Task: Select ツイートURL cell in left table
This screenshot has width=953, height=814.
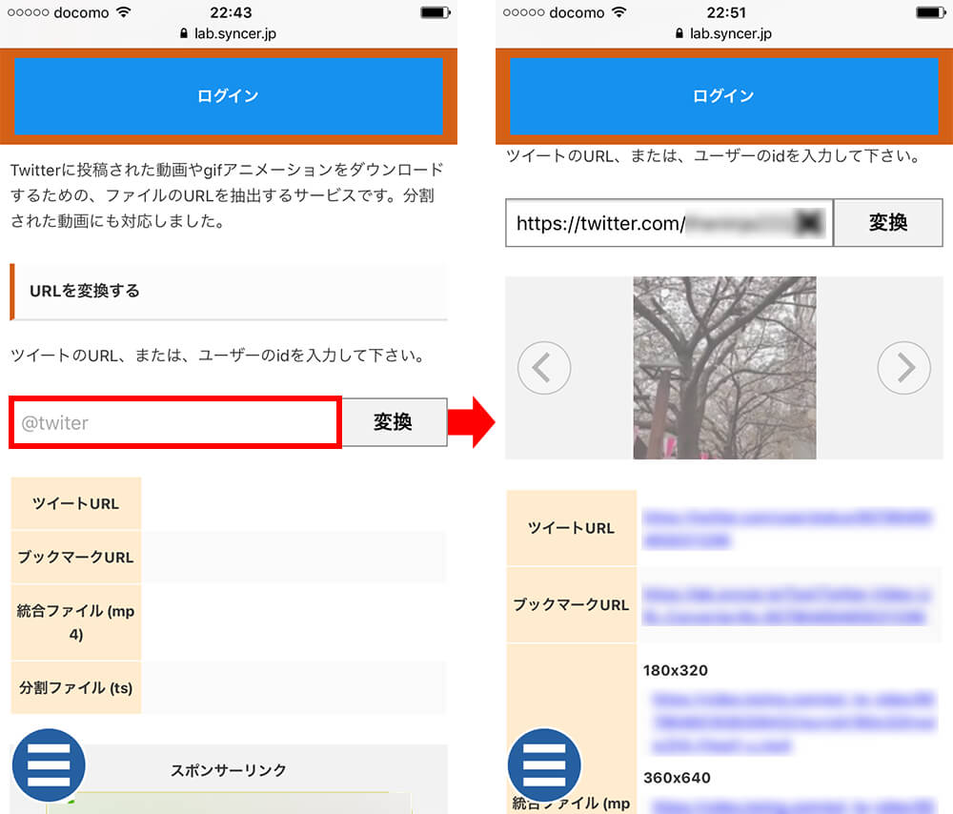Action: (x=76, y=503)
